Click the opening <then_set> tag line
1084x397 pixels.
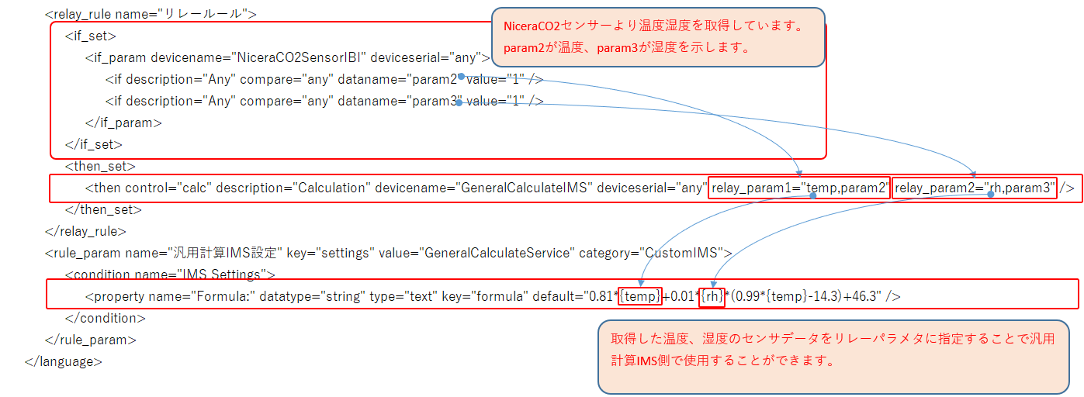click(100, 165)
